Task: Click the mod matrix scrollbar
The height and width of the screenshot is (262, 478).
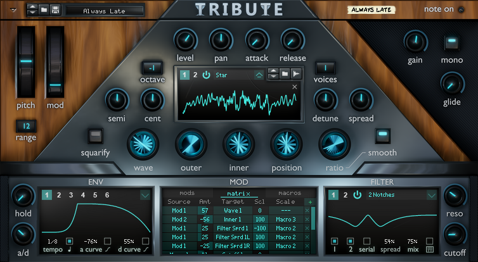Action: click(x=313, y=218)
